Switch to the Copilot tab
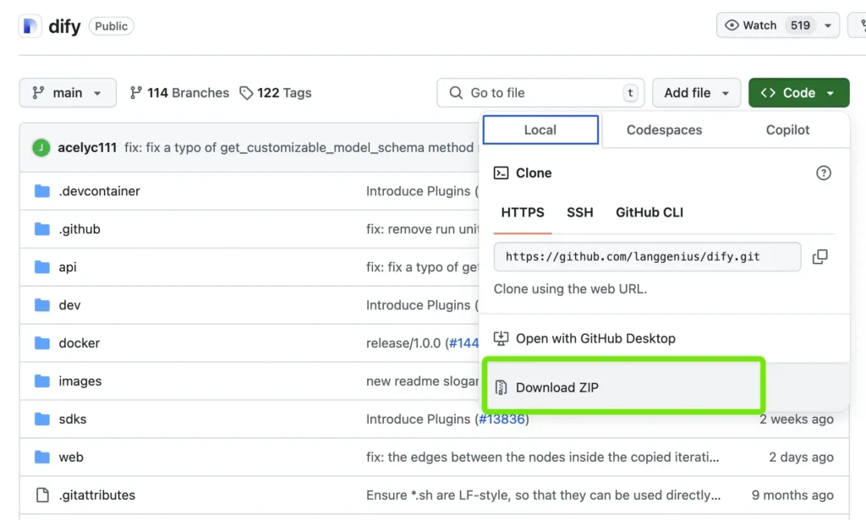Screen dimensions: 866x520 pos(787,130)
